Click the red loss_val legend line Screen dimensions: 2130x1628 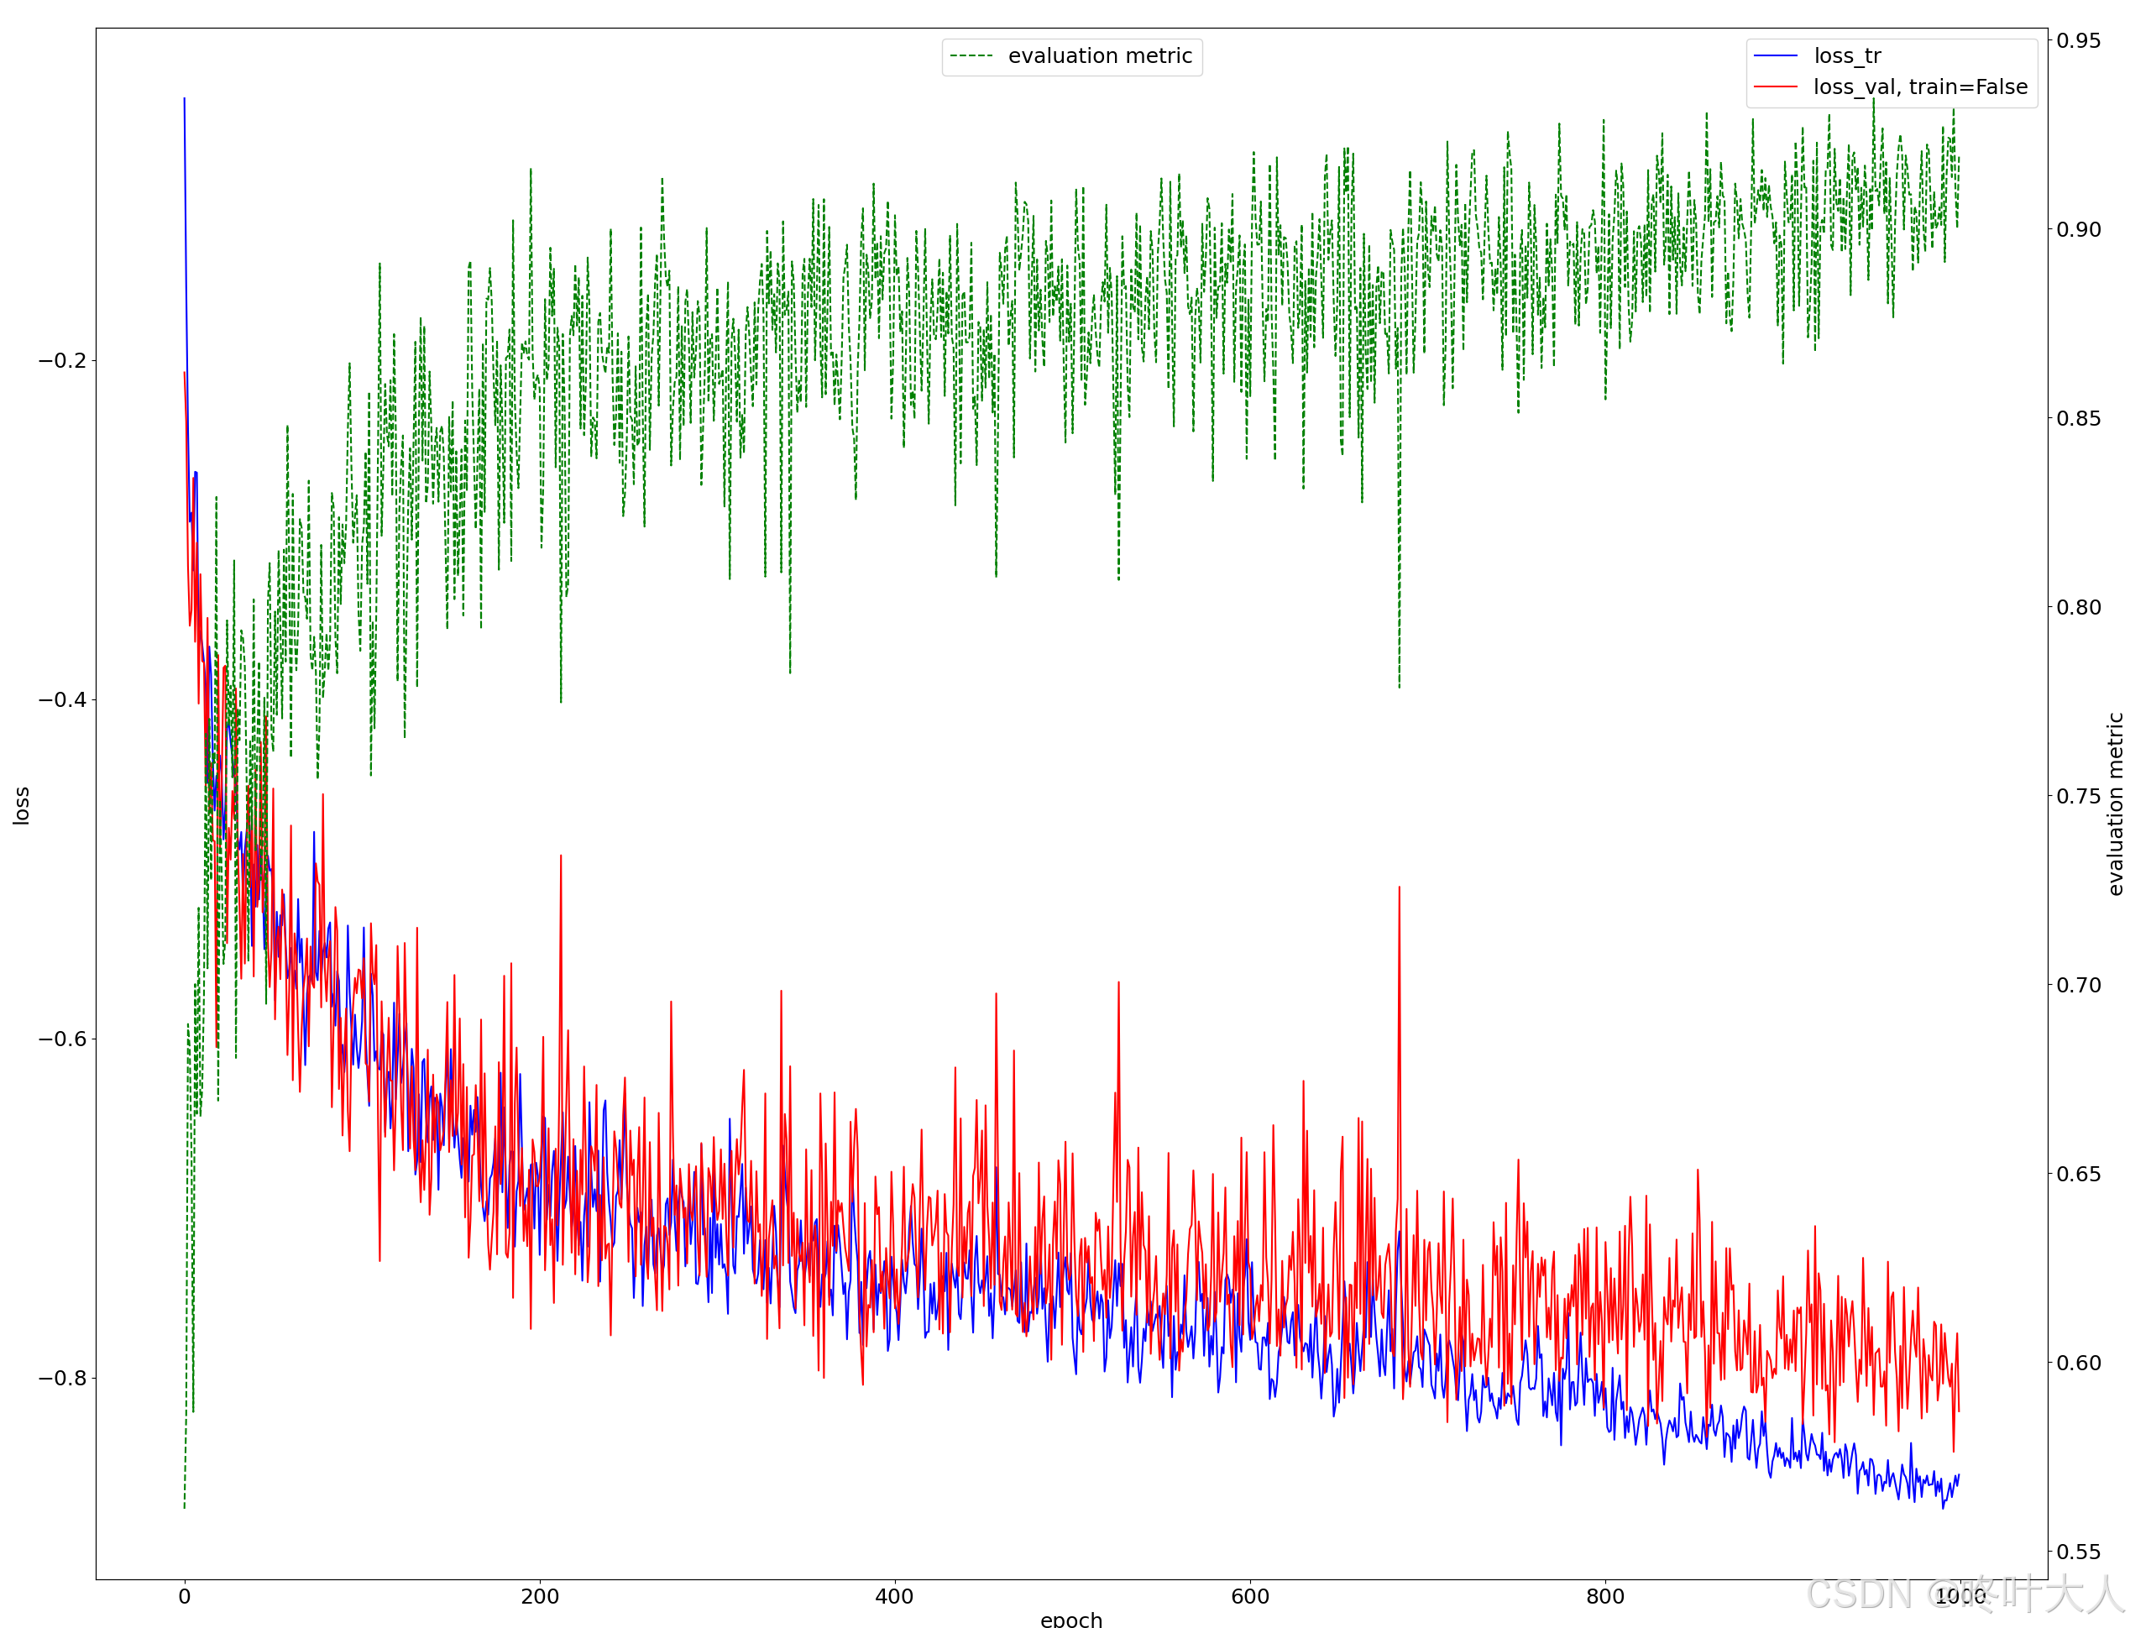coord(1776,87)
